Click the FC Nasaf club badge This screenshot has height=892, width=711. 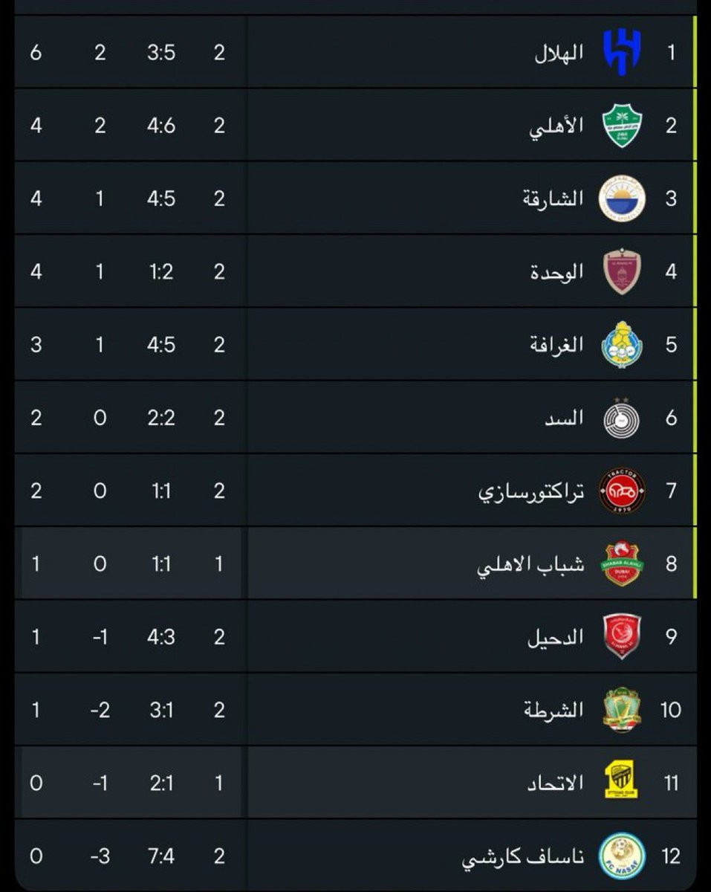click(x=621, y=856)
